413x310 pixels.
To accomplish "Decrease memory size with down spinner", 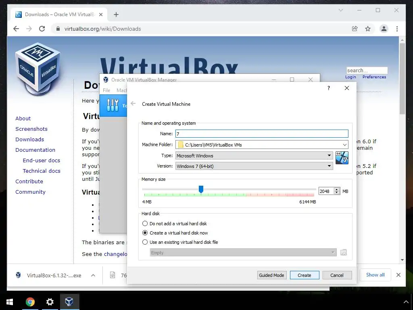I will (337, 193).
